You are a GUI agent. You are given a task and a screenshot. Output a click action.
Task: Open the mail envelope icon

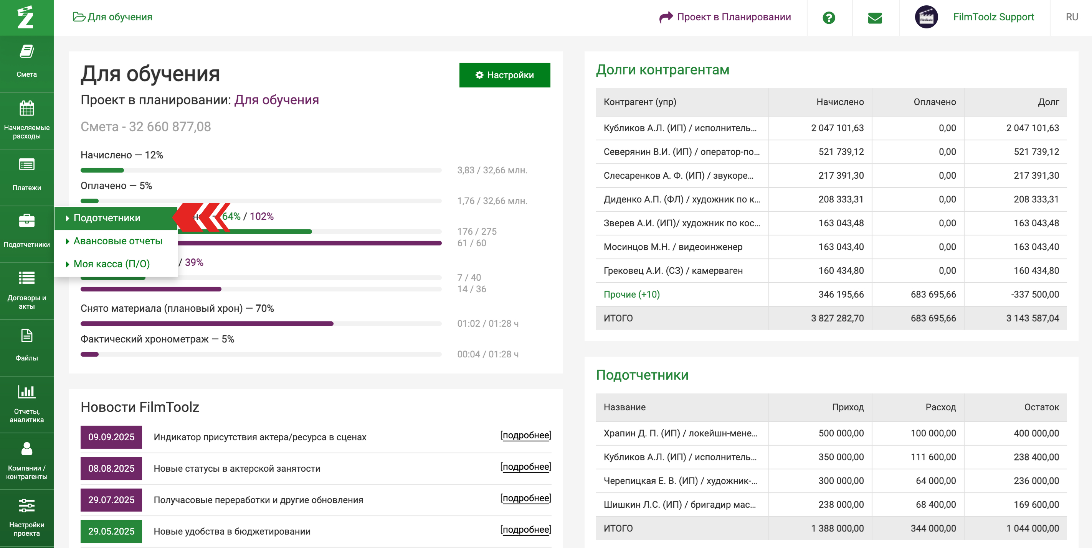pyautogui.click(x=875, y=17)
